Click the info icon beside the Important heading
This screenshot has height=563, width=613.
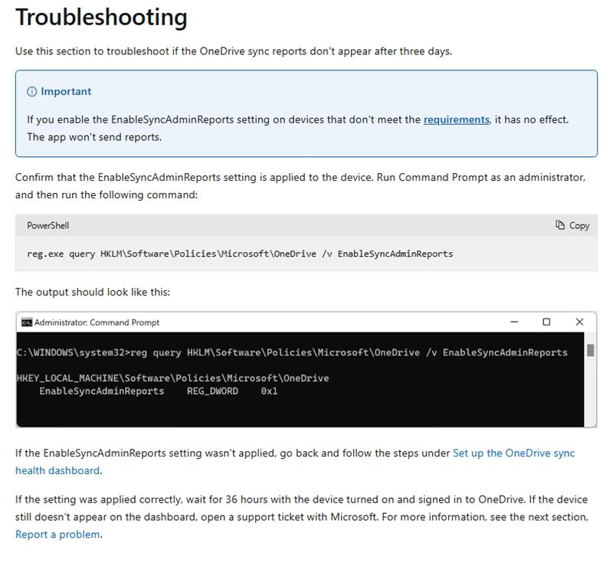point(31,91)
